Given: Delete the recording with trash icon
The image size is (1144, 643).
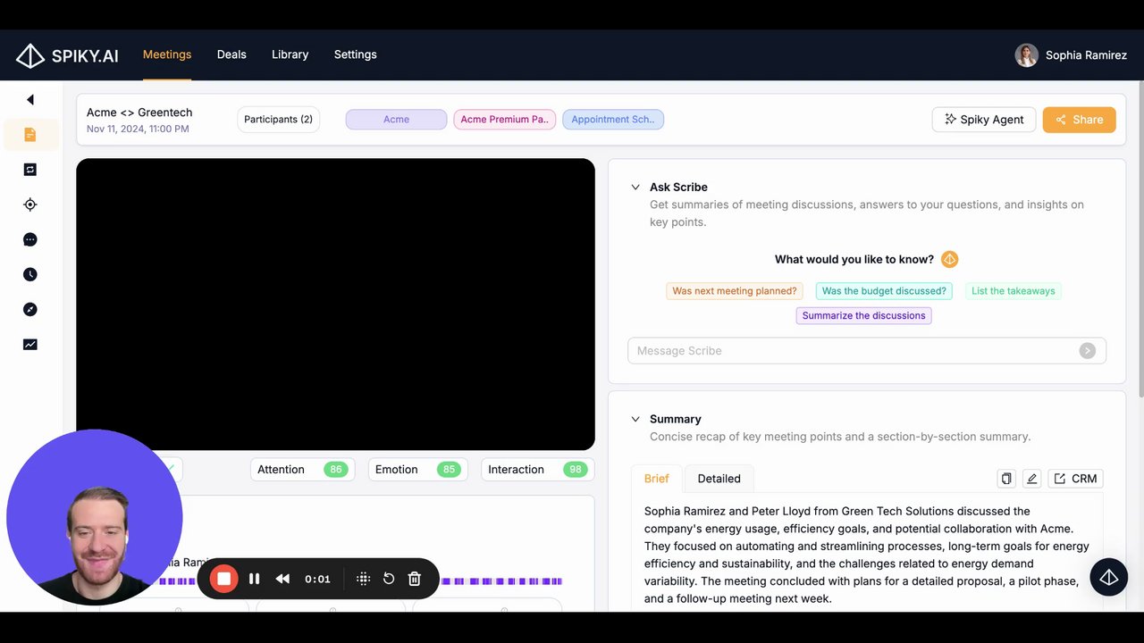Looking at the screenshot, I should (415, 579).
